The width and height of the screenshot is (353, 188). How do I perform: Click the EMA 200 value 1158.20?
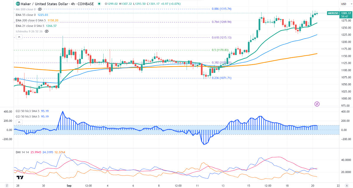pos(53,20)
